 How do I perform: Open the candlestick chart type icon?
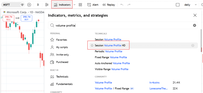pyautogui.click(x=47, y=5)
